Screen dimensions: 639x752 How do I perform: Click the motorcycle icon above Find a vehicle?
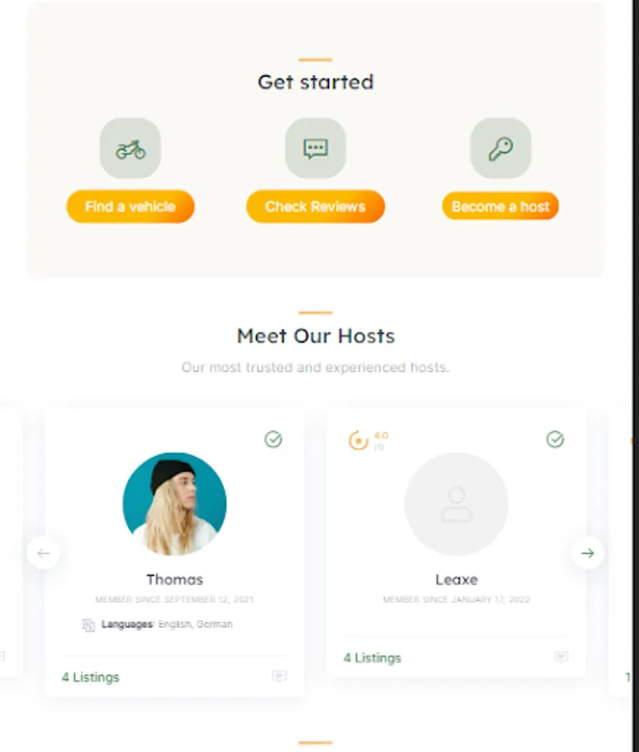[130, 150]
